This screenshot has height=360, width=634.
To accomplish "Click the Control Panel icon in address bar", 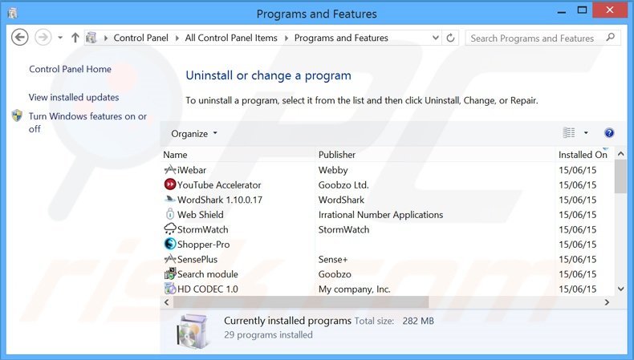I will pos(91,38).
